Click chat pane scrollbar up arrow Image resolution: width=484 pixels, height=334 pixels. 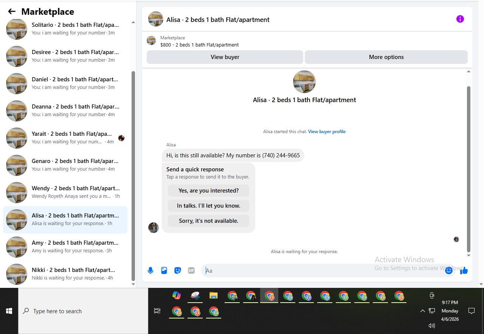click(x=469, y=71)
